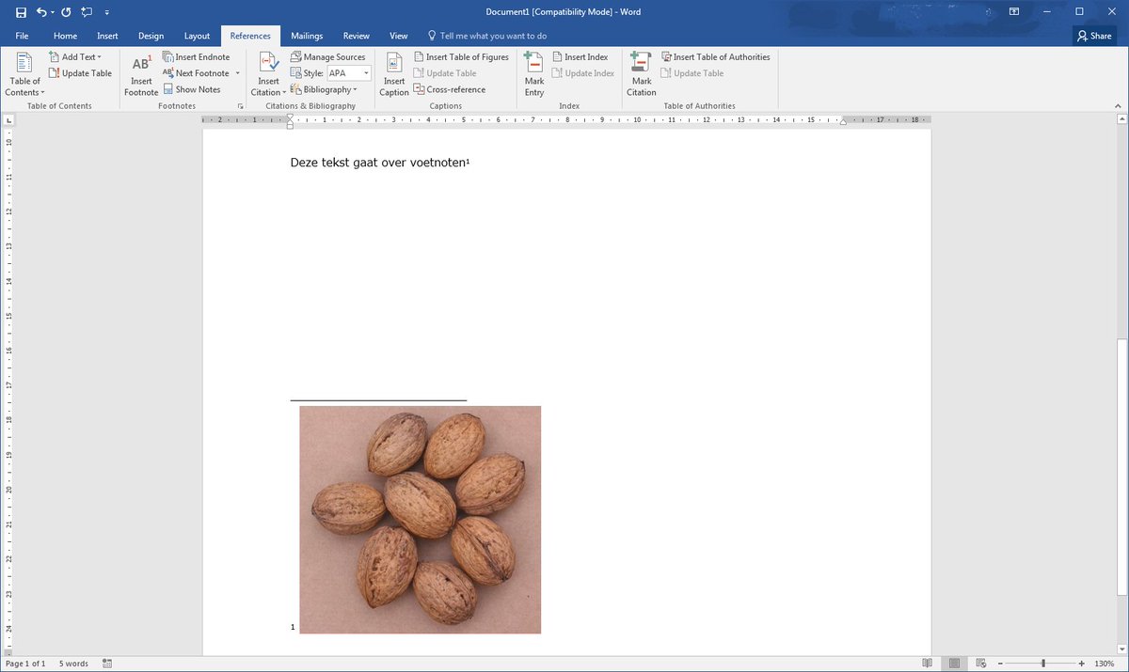The image size is (1129, 672).
Task: Open the Mailings tab
Action: click(x=307, y=36)
